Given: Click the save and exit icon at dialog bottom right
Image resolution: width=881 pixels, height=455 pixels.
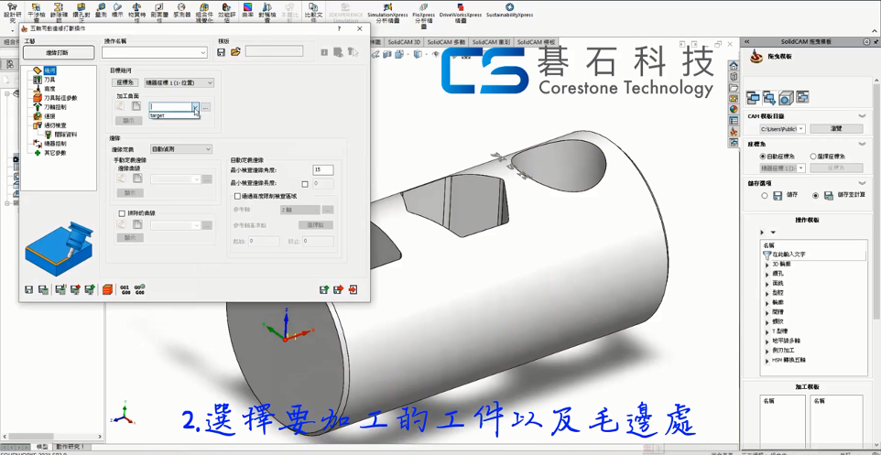Looking at the screenshot, I should point(353,289).
